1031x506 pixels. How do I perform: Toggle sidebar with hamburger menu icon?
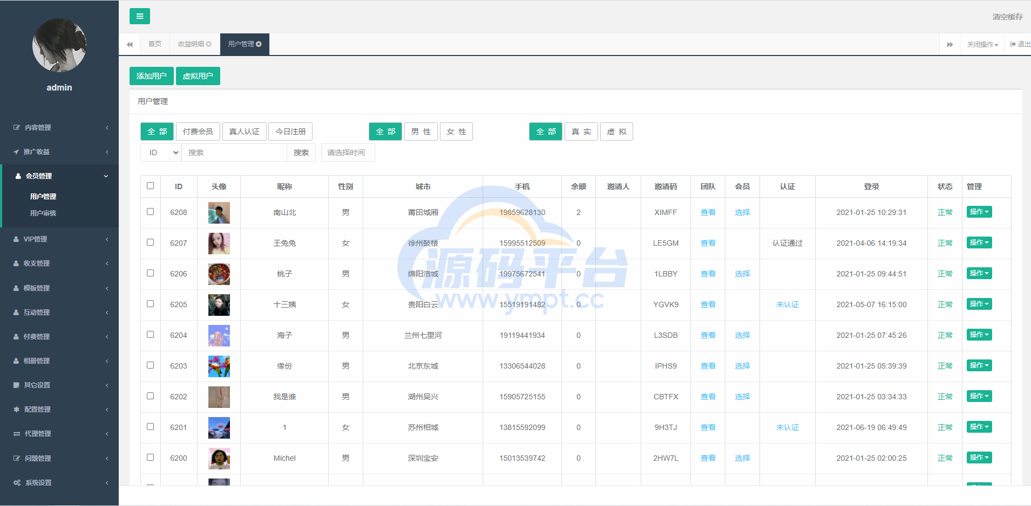tap(140, 16)
